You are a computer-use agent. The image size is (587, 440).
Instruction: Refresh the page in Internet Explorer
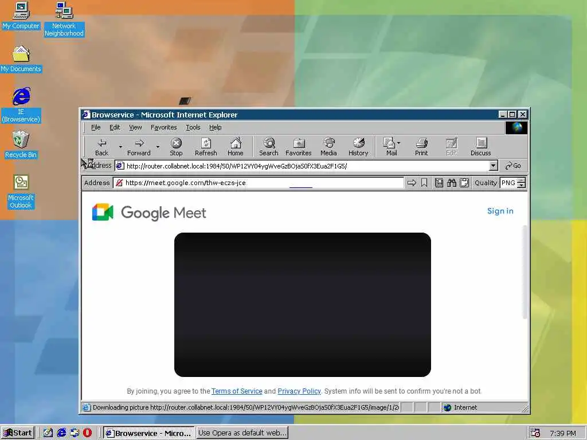(x=206, y=147)
